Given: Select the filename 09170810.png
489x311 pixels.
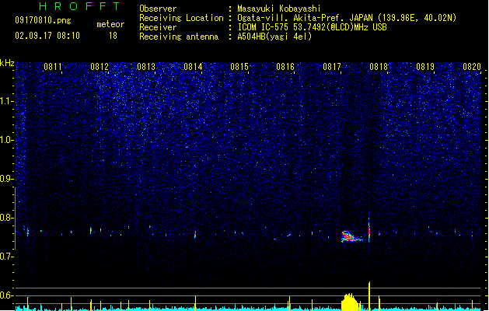Looking at the screenshot, I should [43, 20].
